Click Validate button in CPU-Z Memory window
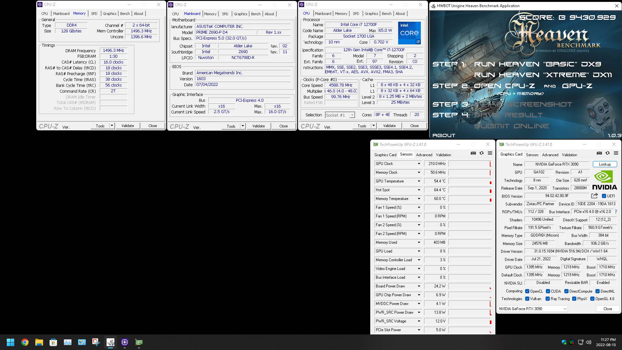Image resolution: width=622 pixels, height=350 pixels. click(128, 126)
